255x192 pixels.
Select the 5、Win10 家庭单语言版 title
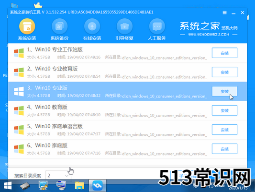(x=55, y=126)
